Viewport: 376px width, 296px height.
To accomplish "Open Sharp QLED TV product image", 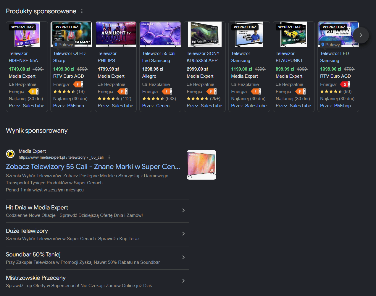I will click(71, 34).
